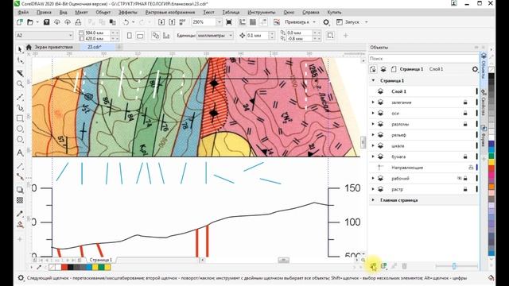Toggle lock on the оси layer
The height and width of the screenshot is (286, 509).
click(x=465, y=113)
